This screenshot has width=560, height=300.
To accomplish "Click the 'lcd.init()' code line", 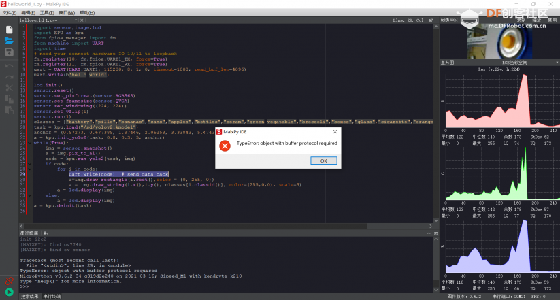I will click(48, 85).
